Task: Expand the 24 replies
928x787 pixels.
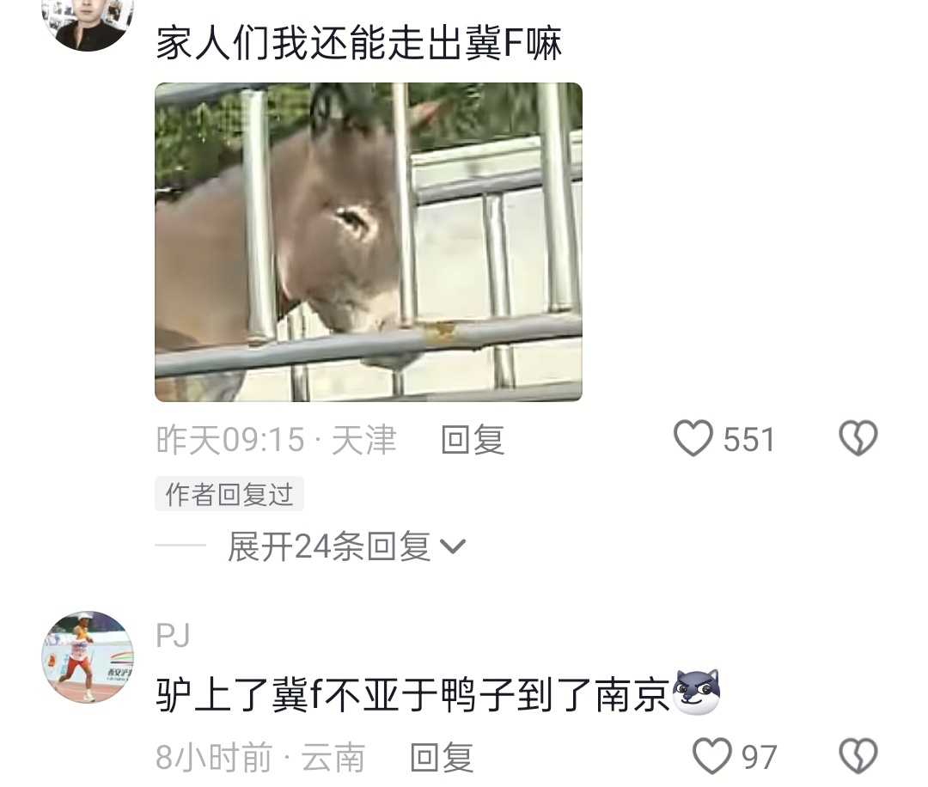Action: [347, 546]
